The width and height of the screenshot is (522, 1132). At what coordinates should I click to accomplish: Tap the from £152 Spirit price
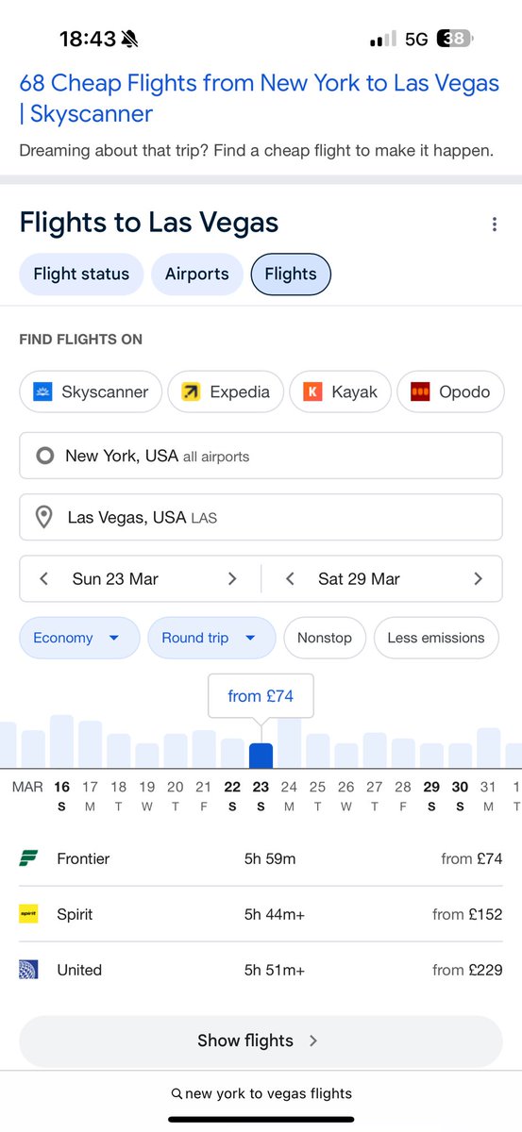[467, 914]
